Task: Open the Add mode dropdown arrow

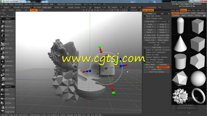Action: [169, 14]
